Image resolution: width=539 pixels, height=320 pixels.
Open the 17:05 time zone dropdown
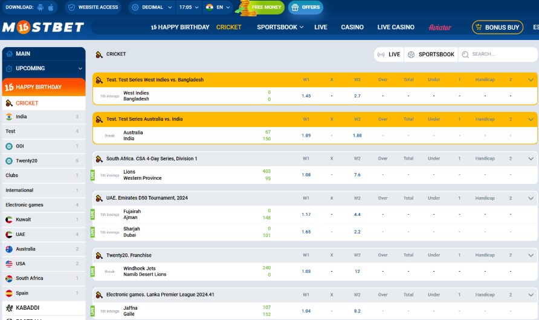coord(189,7)
